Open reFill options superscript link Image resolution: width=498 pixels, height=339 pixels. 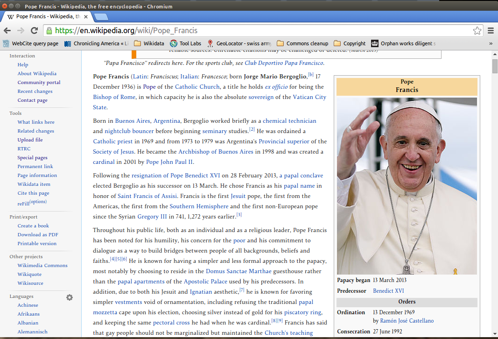[x=38, y=201]
